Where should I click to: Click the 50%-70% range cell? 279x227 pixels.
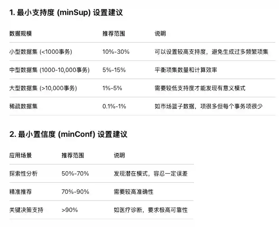tap(75, 174)
